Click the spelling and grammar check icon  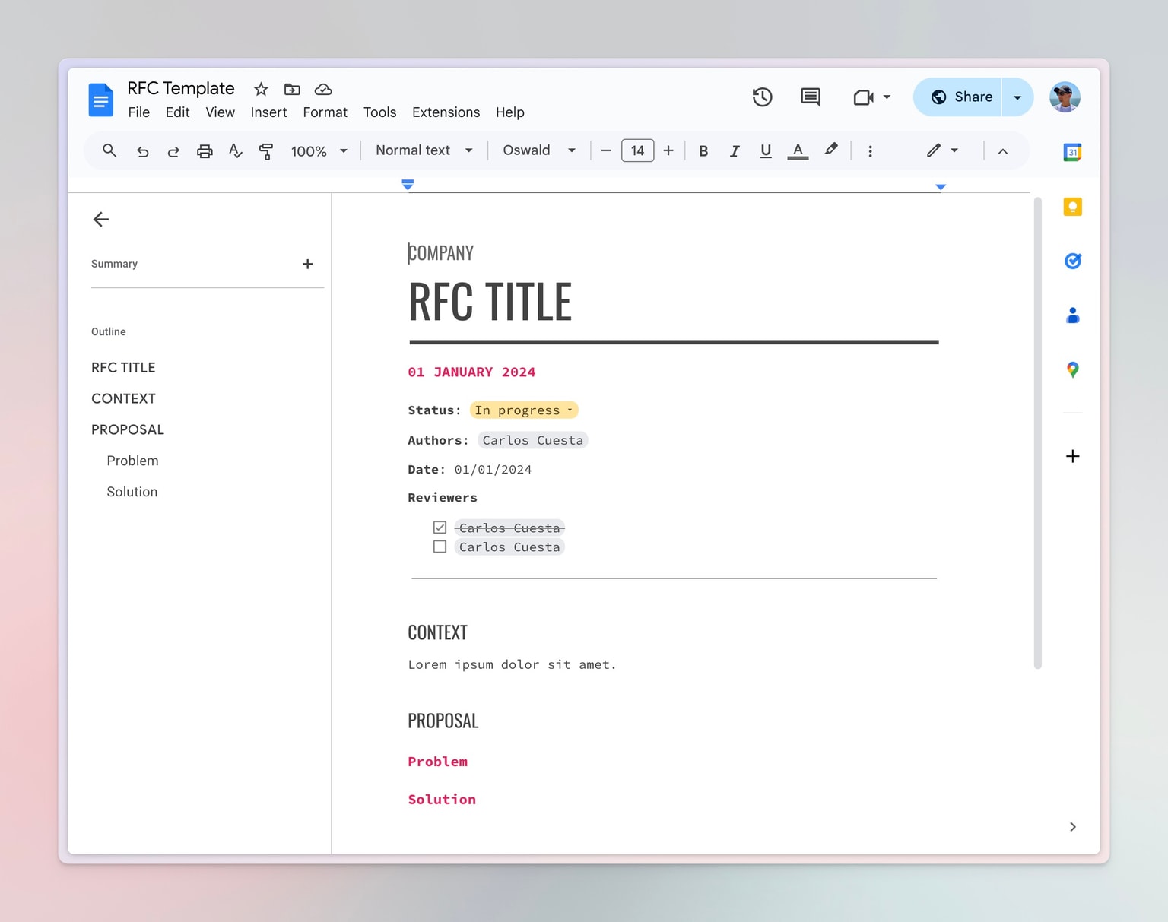coord(236,151)
